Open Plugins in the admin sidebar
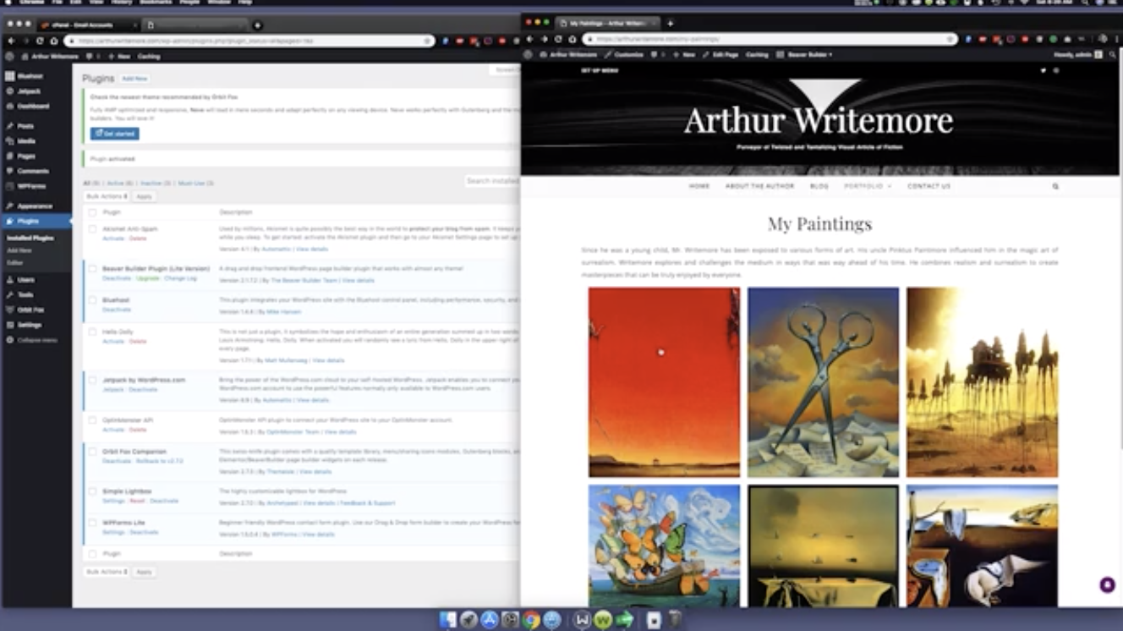Viewport: 1123px width, 631px height. 36,221
